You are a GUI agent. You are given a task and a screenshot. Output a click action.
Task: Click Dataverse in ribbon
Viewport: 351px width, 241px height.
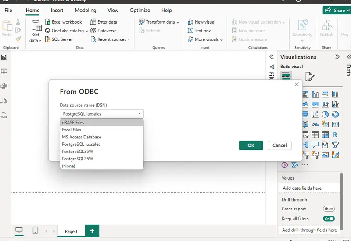pyautogui.click(x=104, y=31)
